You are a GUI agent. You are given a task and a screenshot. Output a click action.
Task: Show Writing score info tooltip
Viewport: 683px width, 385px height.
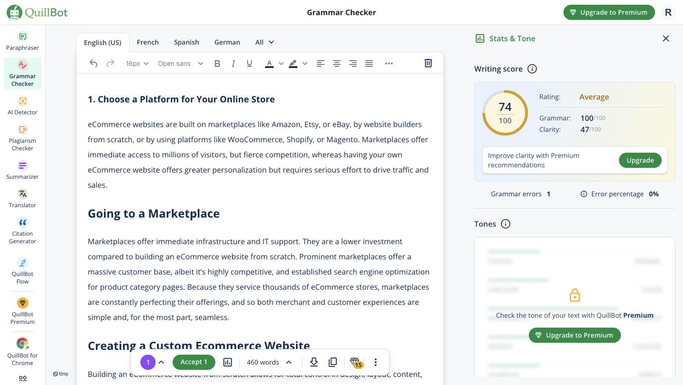(x=532, y=69)
